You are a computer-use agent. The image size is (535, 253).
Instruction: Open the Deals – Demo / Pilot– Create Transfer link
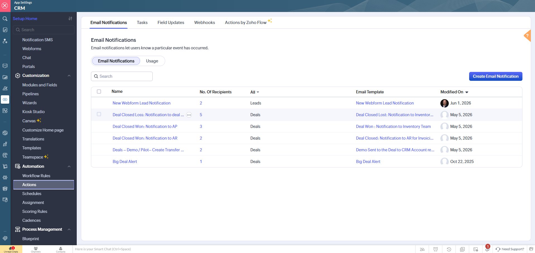coord(148,150)
